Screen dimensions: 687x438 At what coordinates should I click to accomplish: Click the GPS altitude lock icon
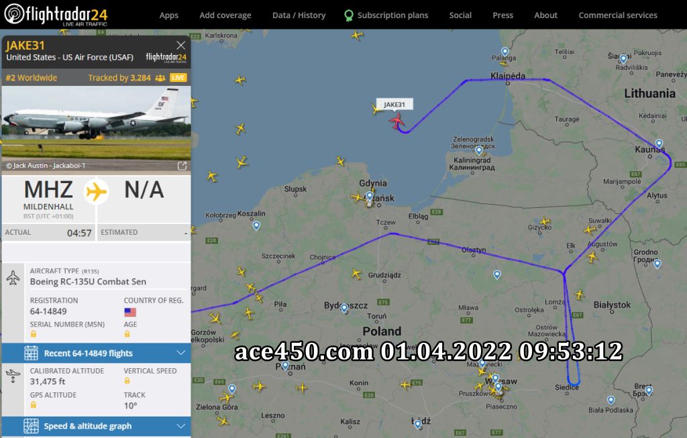[x=34, y=405]
